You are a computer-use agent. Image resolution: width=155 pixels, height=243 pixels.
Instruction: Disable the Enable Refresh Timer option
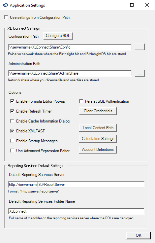12,111
